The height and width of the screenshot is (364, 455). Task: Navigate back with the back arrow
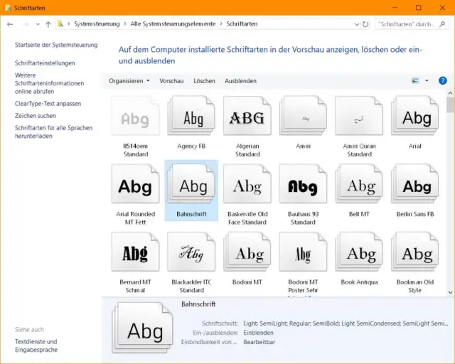coord(10,23)
